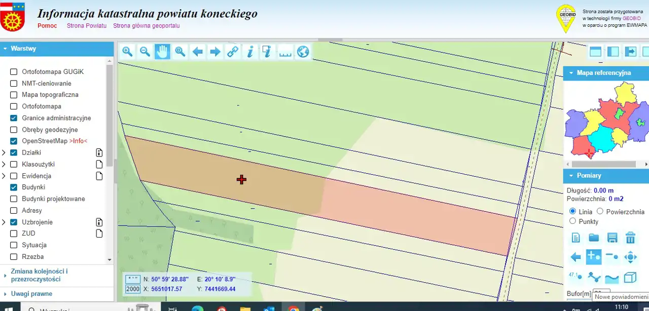Select the Powierzchnia radio button
The image size is (649, 311).
point(600,211)
